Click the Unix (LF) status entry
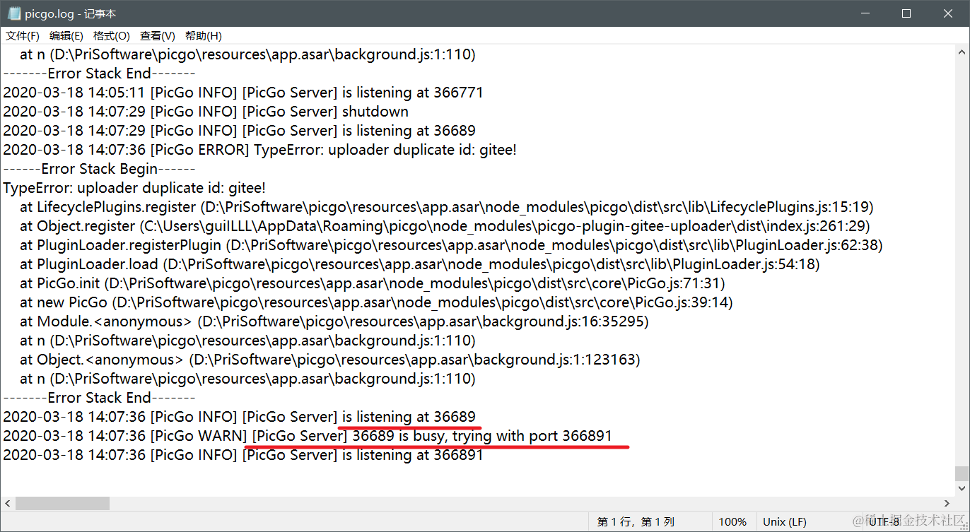 click(x=785, y=521)
